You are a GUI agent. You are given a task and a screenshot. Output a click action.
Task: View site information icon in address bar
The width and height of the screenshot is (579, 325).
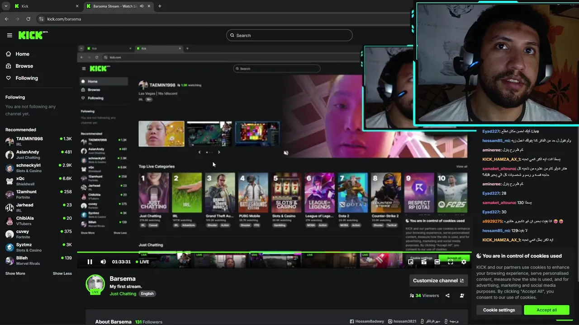click(x=41, y=19)
